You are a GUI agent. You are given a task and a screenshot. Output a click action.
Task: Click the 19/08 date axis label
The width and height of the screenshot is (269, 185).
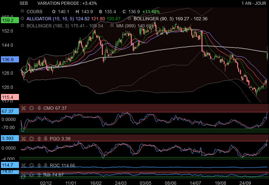[220, 183]
